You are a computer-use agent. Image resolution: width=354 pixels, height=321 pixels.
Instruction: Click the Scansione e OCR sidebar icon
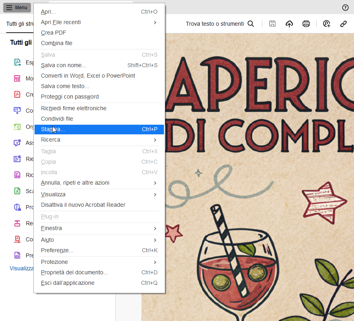[x=17, y=191]
